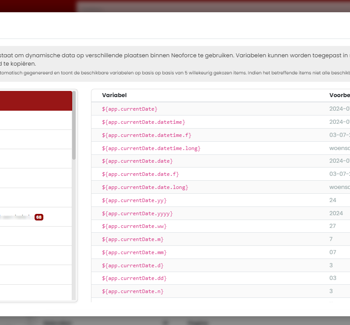Click the ${app.currentDate.d} variable
The height and width of the screenshot is (325, 350).
click(133, 266)
